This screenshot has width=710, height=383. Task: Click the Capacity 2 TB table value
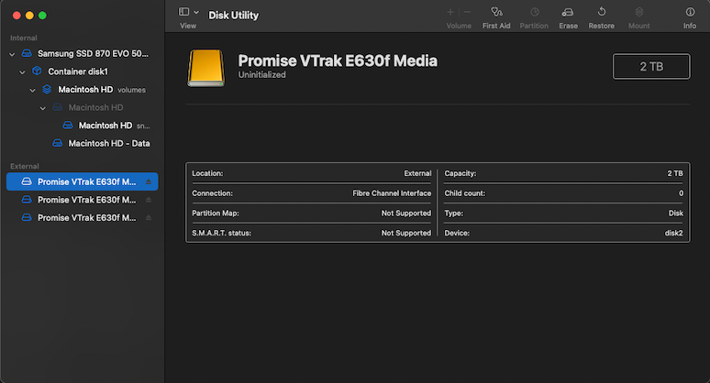(675, 173)
